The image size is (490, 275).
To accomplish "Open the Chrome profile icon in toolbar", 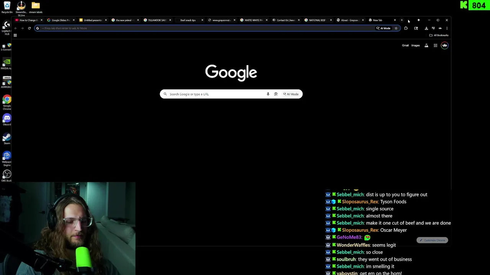I will pyautogui.click(x=440, y=28).
